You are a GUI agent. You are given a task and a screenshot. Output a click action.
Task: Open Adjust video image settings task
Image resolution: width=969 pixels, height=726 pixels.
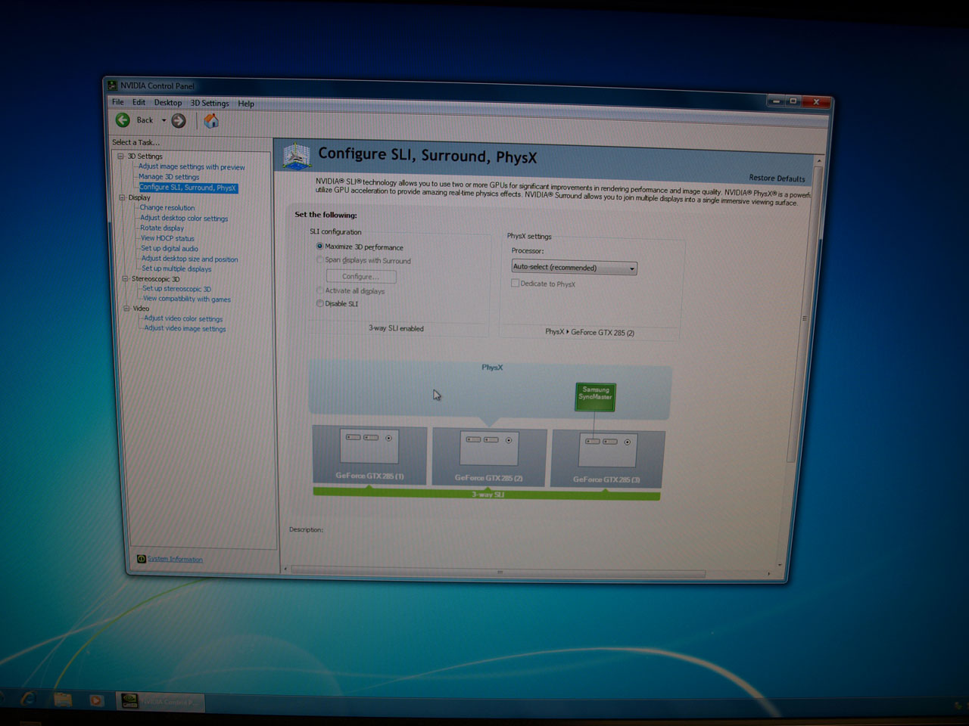coord(185,328)
